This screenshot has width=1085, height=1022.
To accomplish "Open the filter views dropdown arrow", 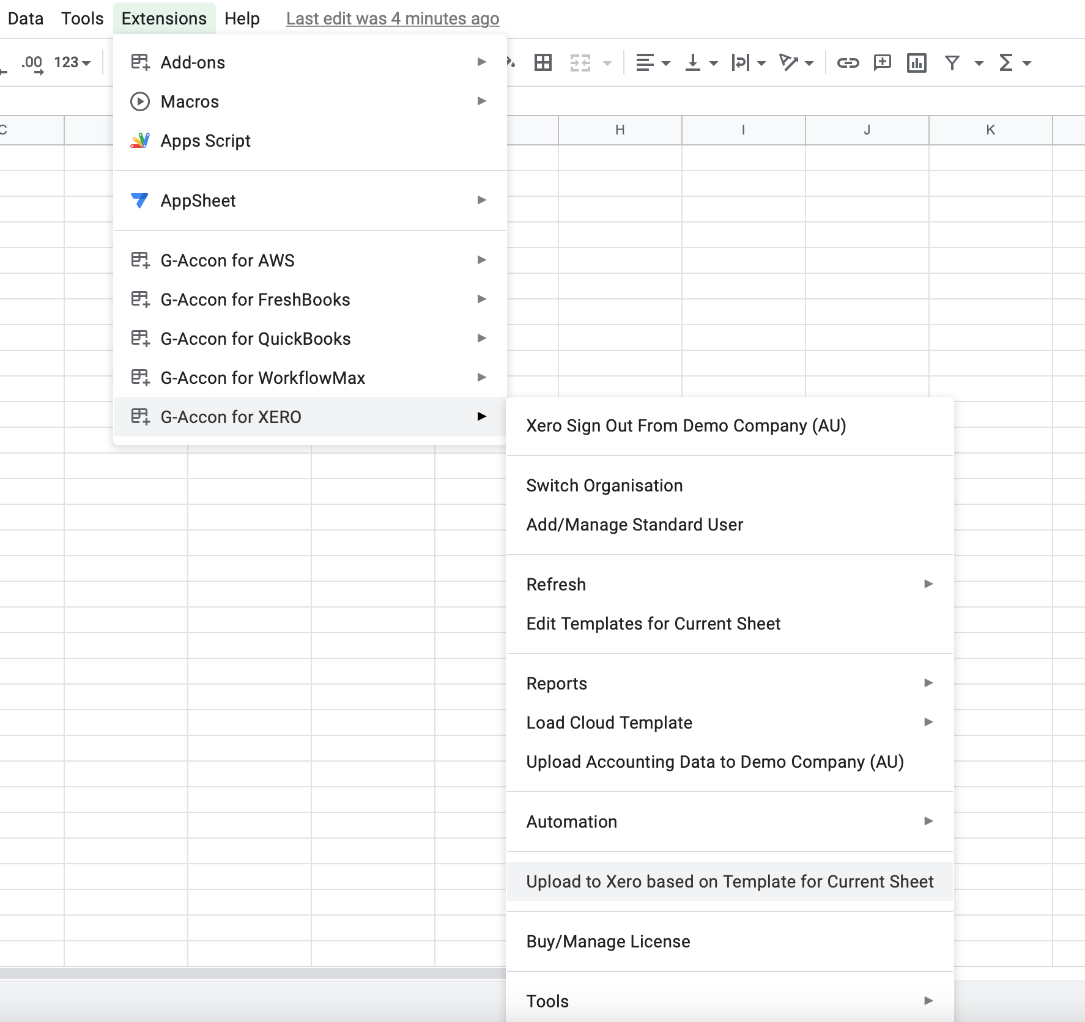I will pos(979,63).
